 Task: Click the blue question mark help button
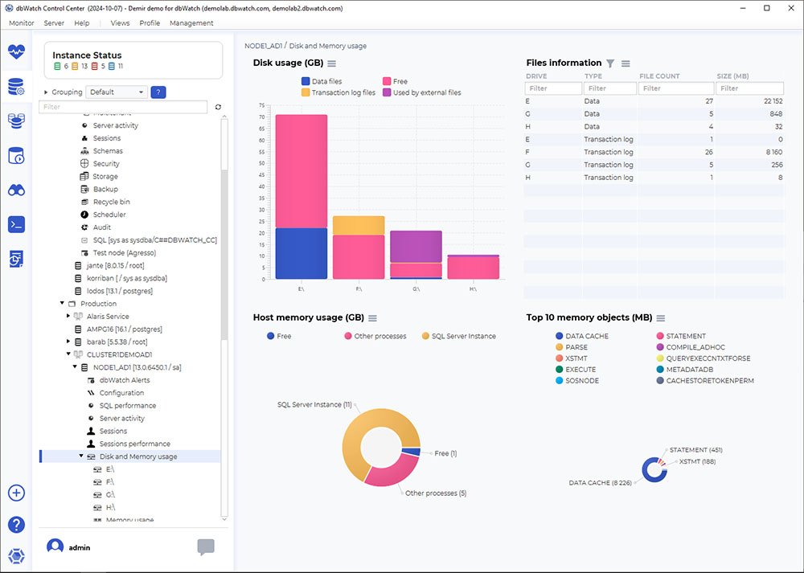click(x=16, y=525)
